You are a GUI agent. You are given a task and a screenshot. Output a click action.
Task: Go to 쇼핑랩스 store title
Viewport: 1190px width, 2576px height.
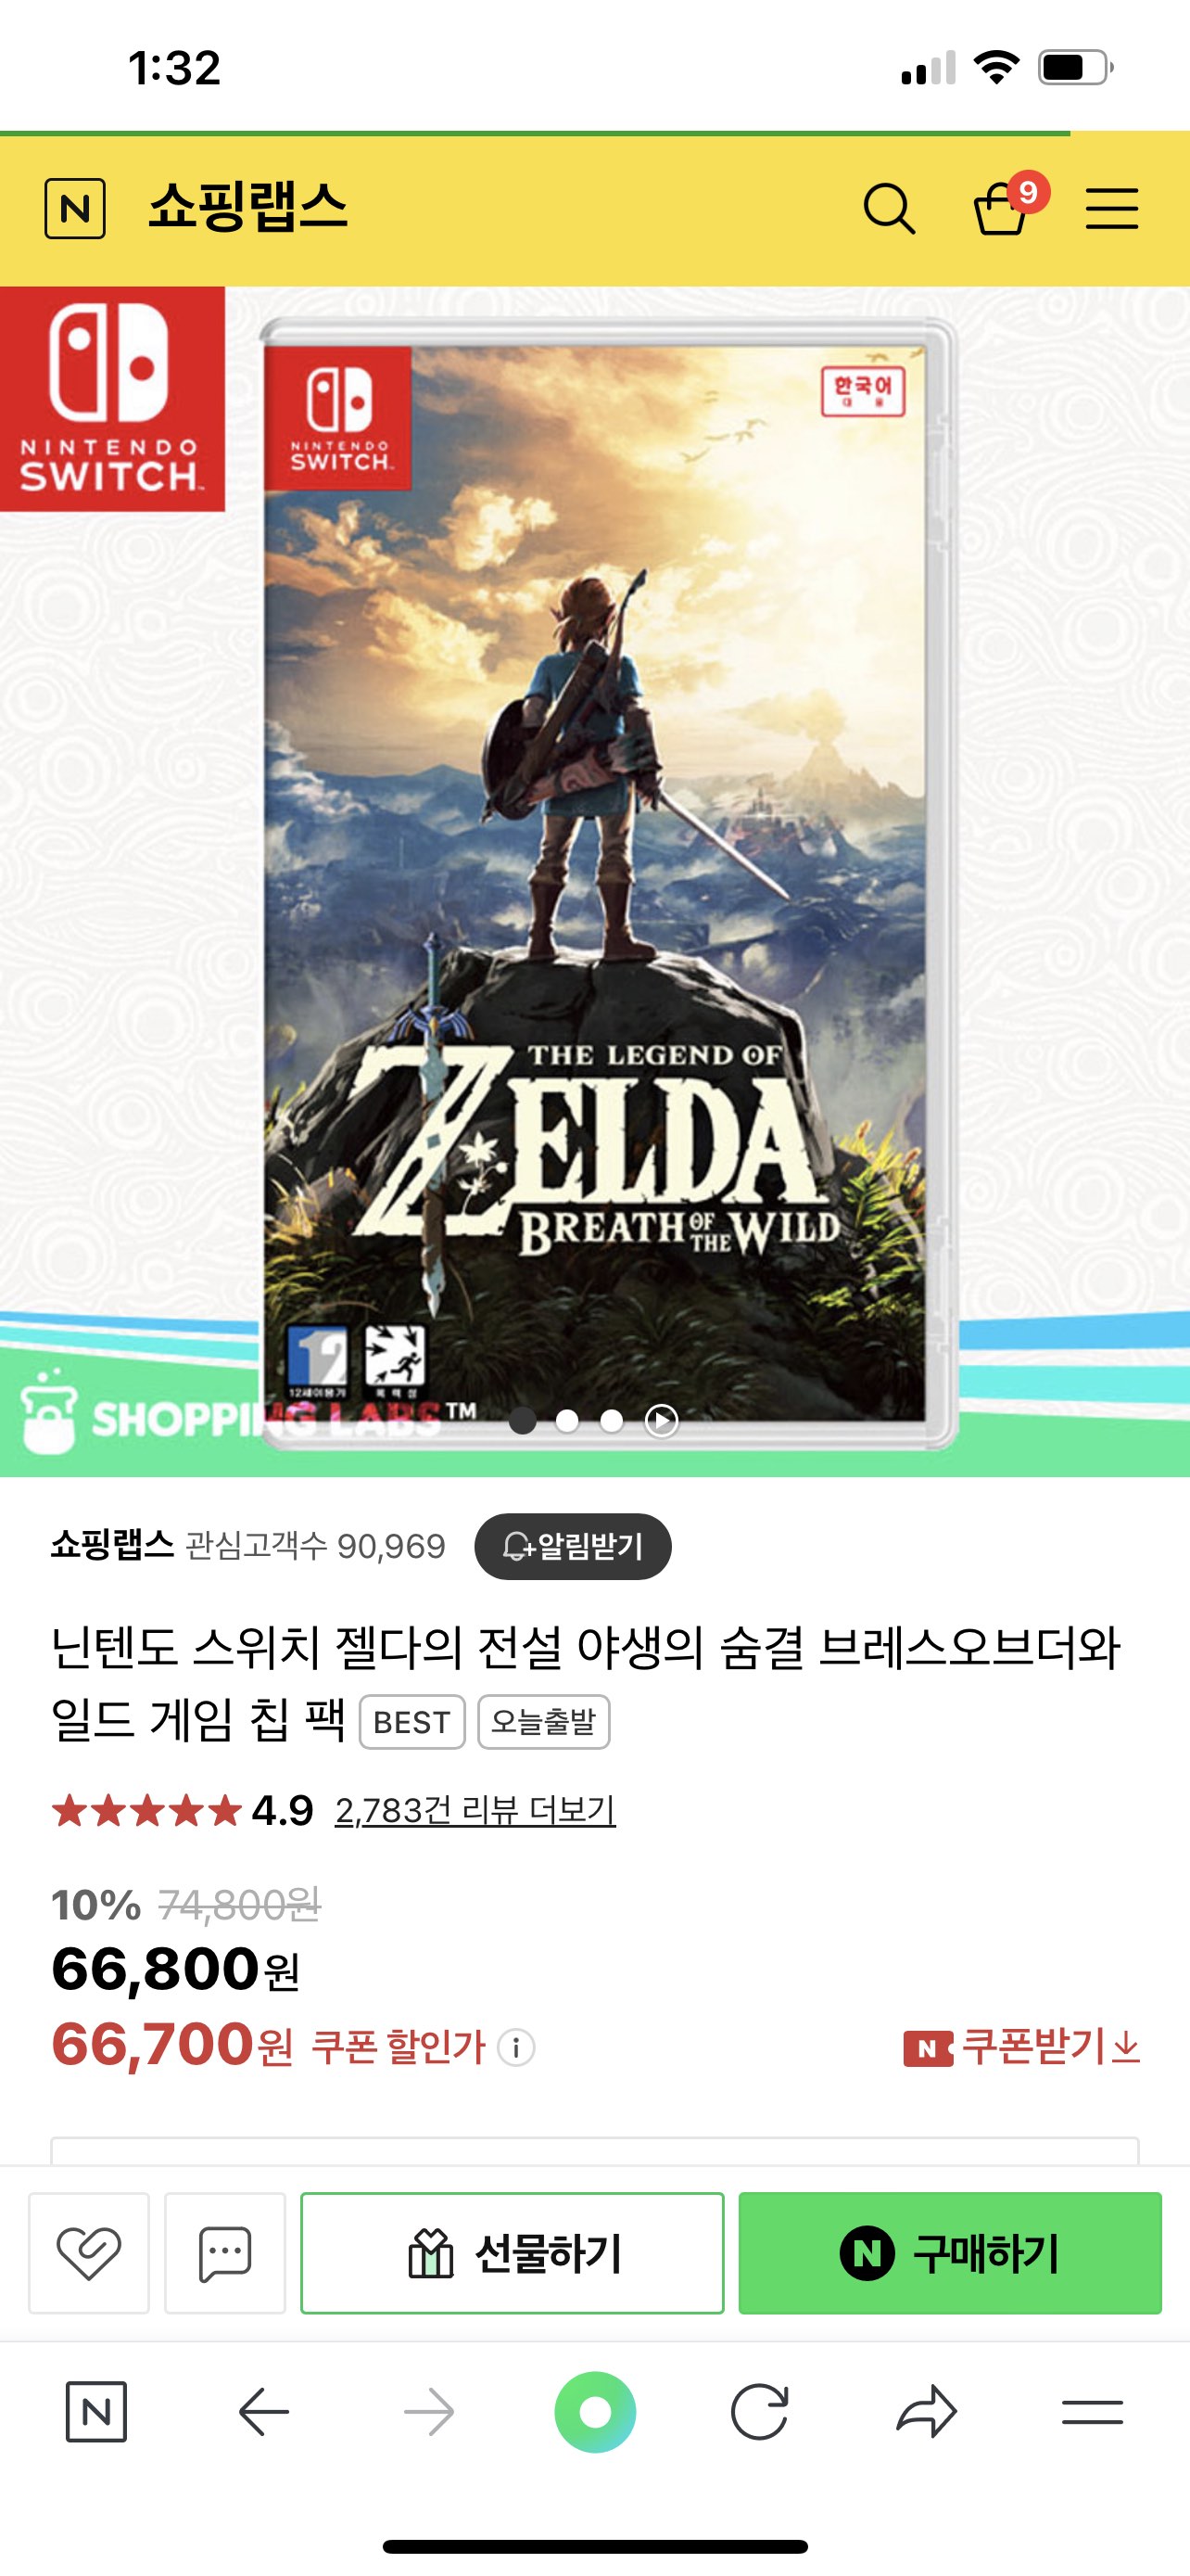point(247,208)
